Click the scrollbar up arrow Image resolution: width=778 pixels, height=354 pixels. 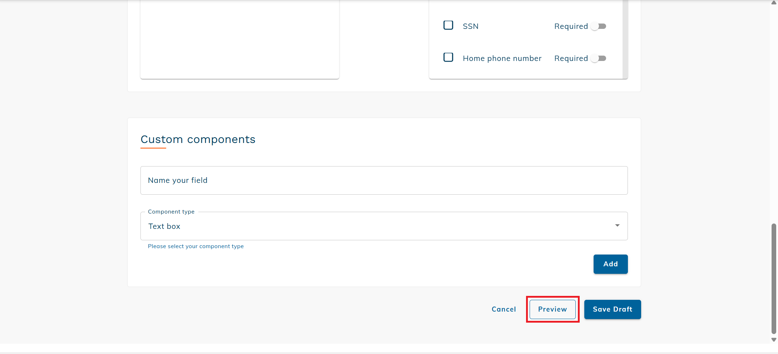[x=773, y=3]
